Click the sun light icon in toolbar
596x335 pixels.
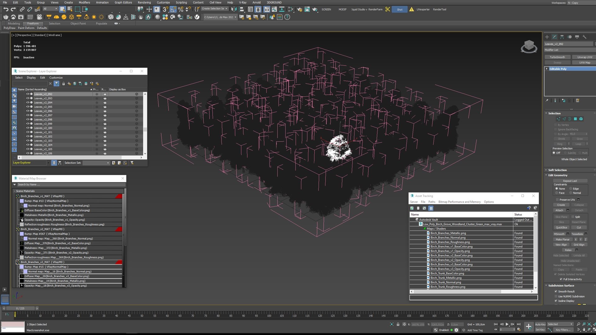94,17
